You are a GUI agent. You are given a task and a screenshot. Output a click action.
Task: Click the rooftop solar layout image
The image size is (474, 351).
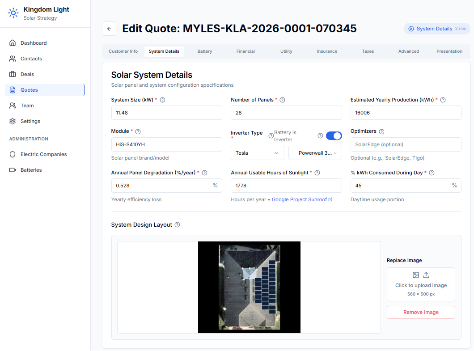pyautogui.click(x=249, y=287)
